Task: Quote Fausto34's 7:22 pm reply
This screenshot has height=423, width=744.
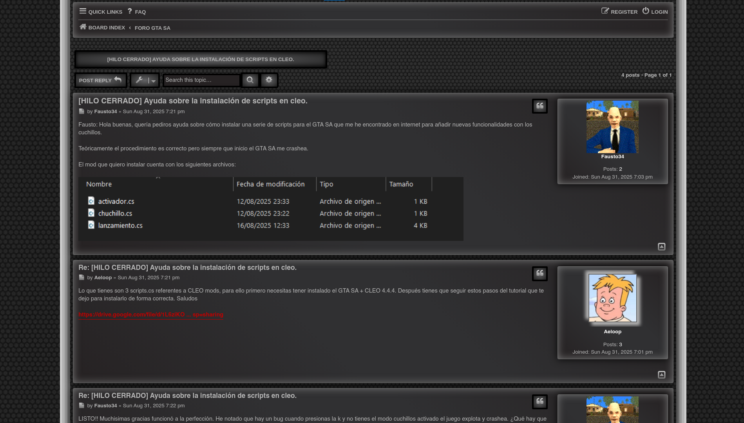Action: [x=539, y=401]
